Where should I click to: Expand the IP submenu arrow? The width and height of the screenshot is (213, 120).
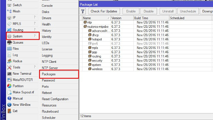(35, 17)
